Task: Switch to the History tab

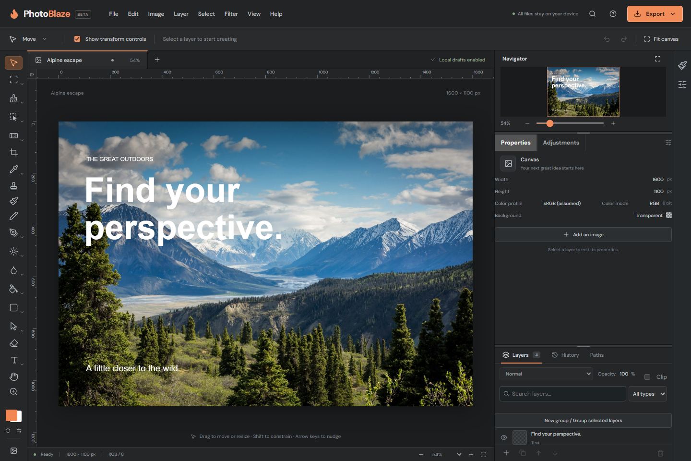Action: (x=565, y=355)
